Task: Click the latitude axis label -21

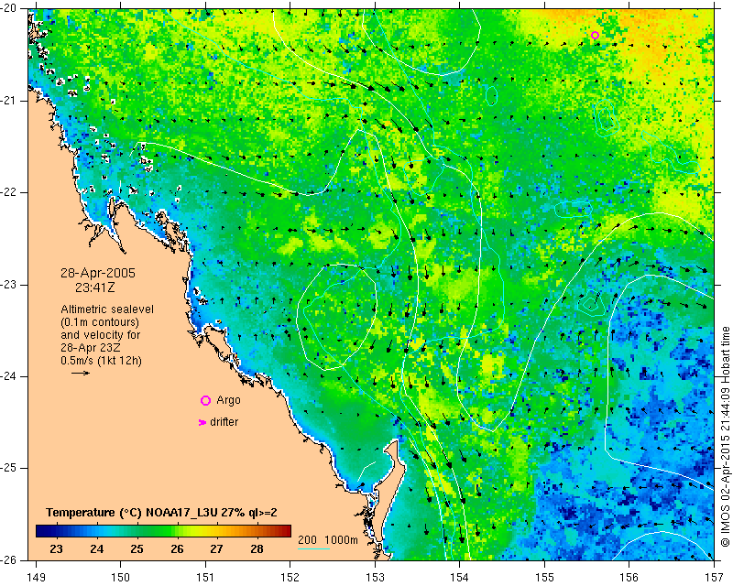Action: click(8, 101)
